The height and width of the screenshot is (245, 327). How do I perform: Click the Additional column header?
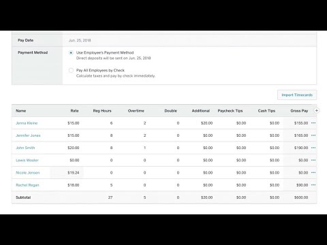click(201, 111)
